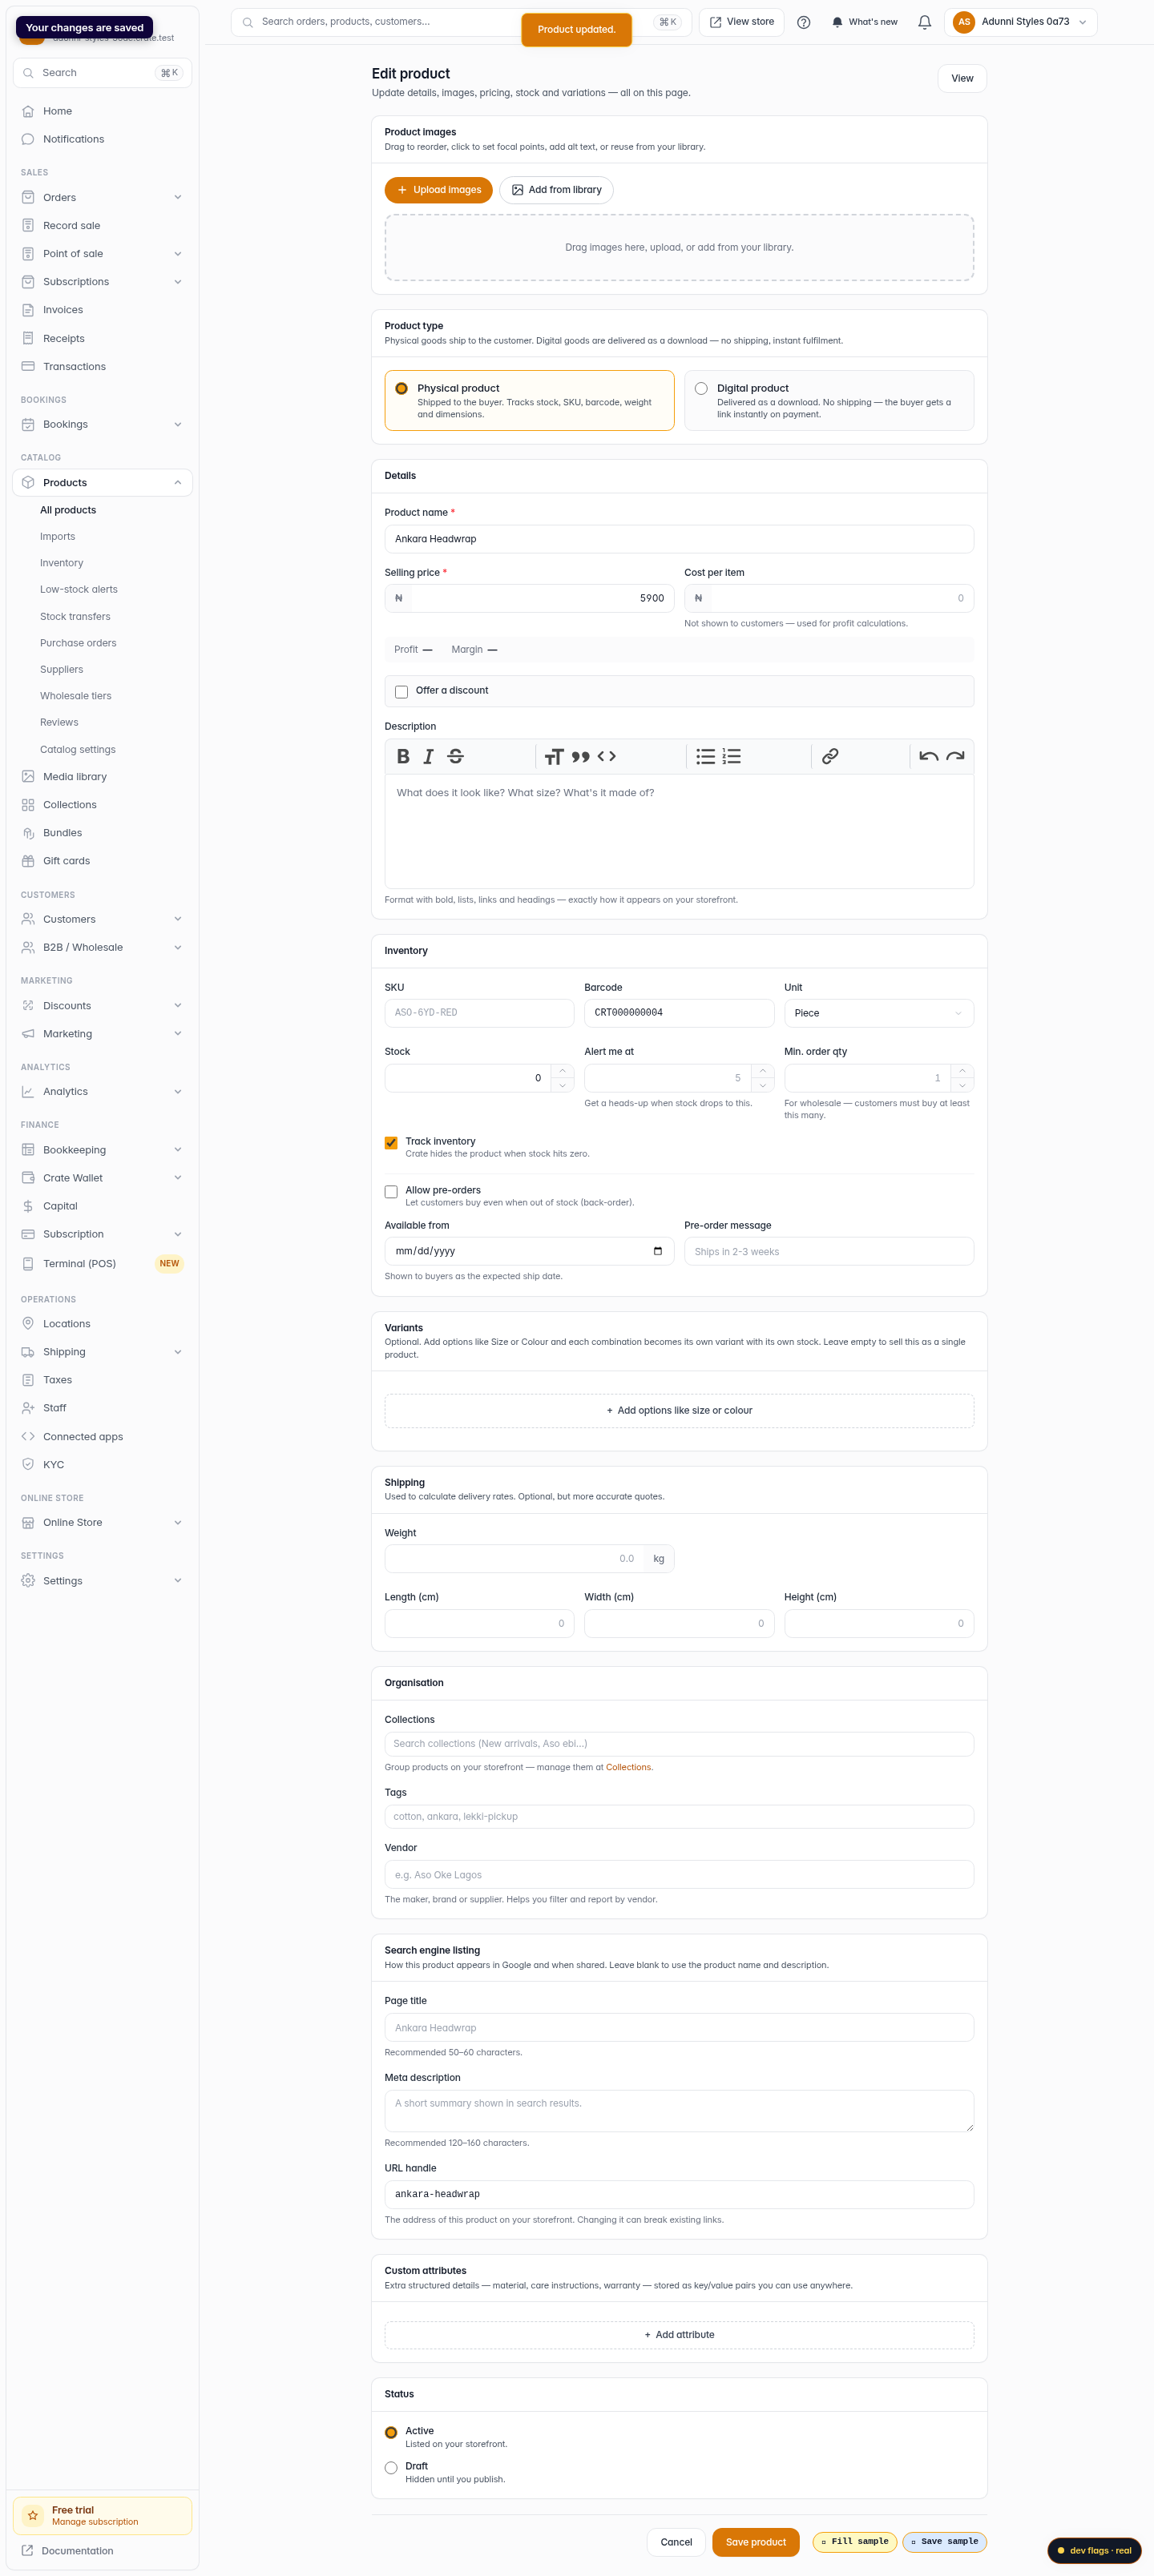Click View store in header
Screen dimensions: 1154x2576
(x=741, y=22)
